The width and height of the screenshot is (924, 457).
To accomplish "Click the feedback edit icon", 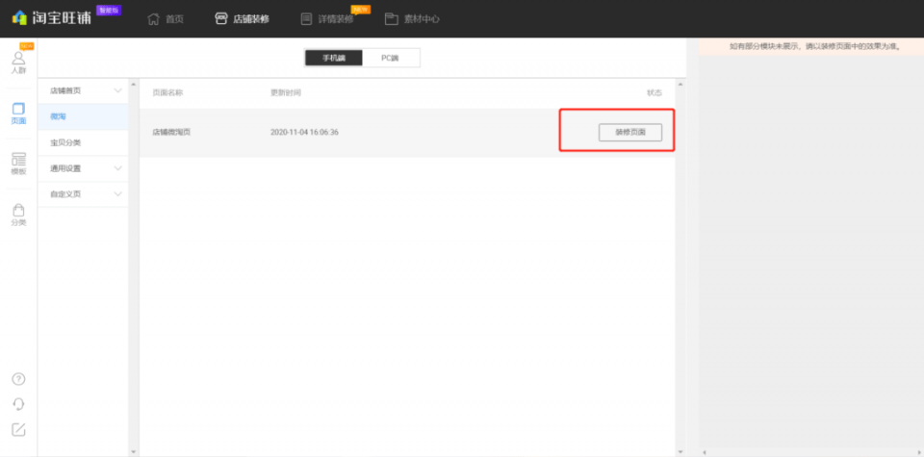I will (18, 429).
